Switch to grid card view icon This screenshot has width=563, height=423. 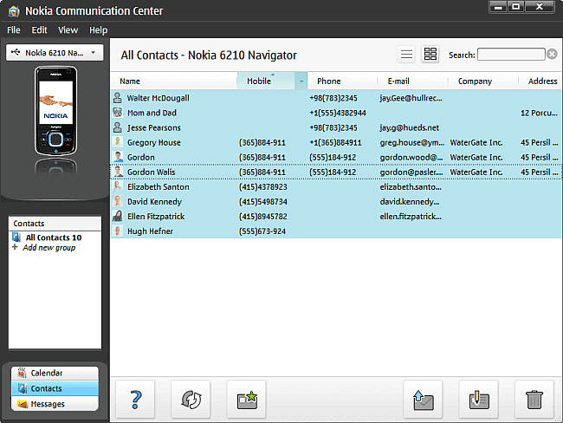coord(430,55)
